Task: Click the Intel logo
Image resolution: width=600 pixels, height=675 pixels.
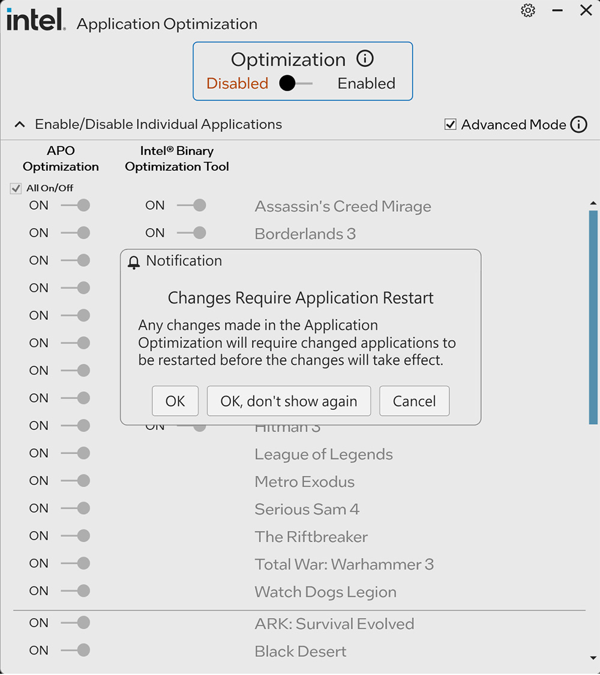Action: (35, 20)
